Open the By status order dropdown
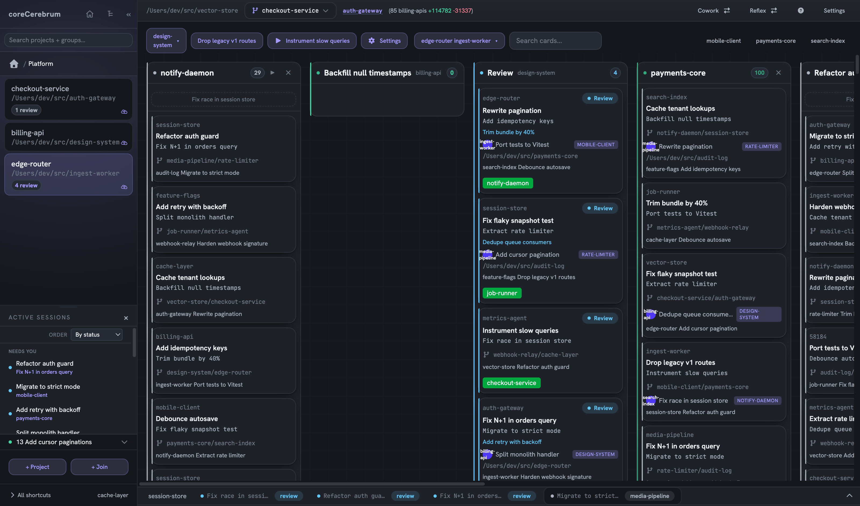 point(97,335)
